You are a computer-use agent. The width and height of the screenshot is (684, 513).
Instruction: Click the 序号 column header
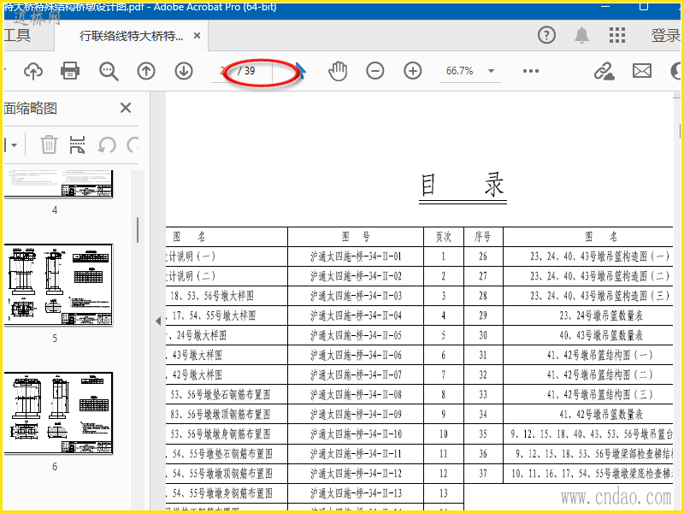tap(483, 237)
